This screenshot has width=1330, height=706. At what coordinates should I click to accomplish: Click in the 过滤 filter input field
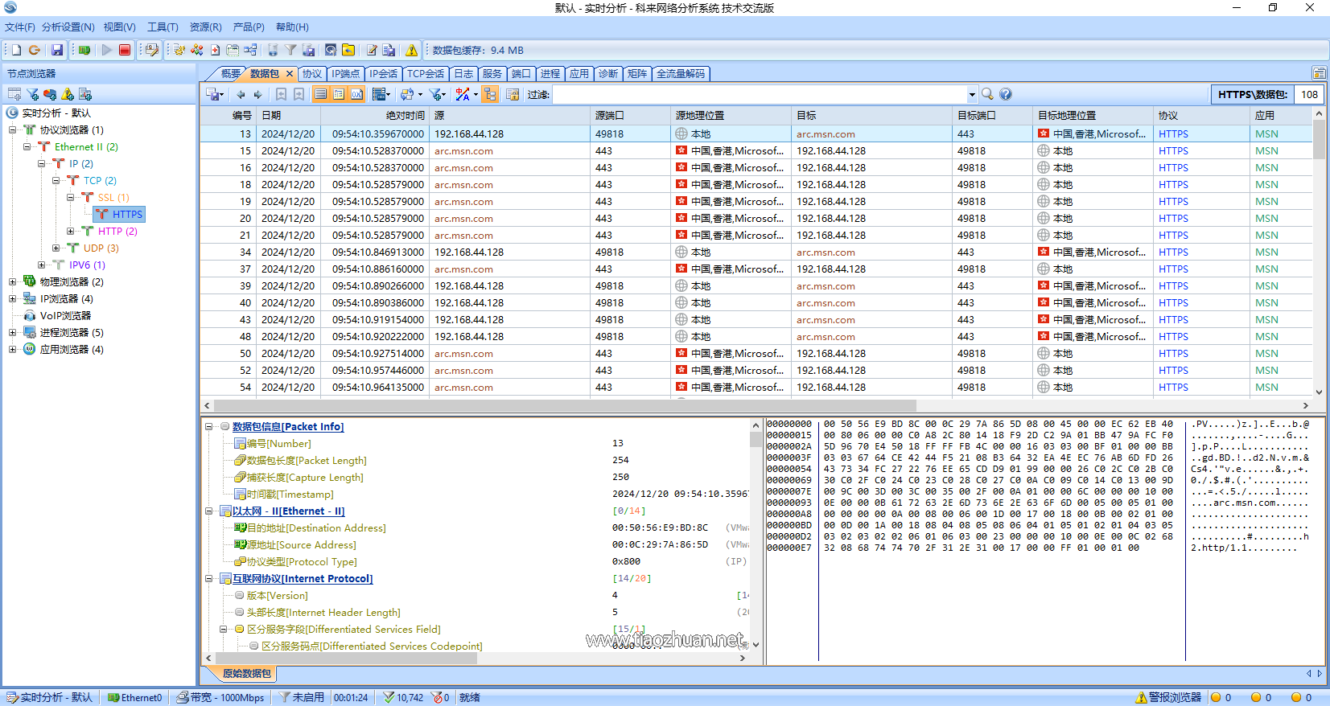tap(759, 94)
